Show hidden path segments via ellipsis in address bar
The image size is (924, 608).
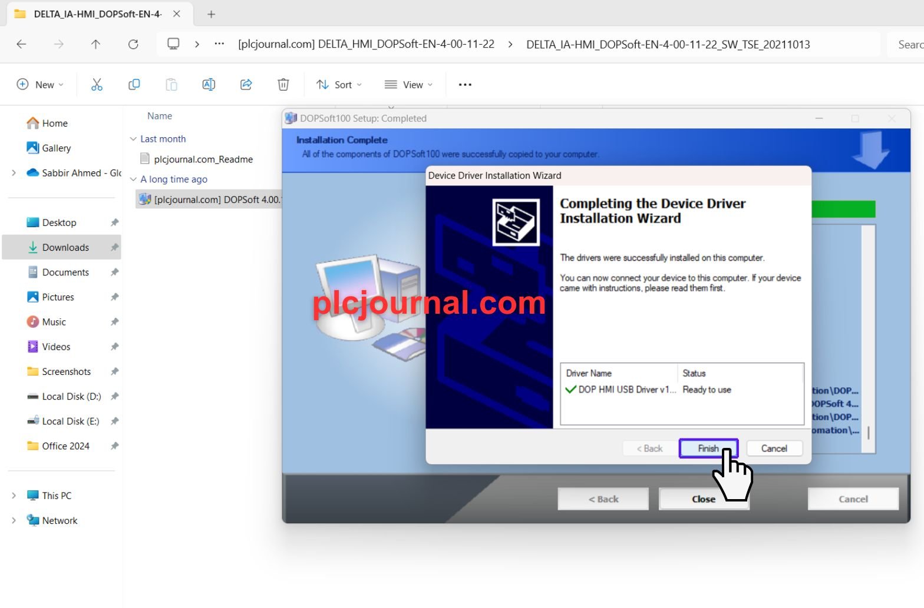click(219, 44)
